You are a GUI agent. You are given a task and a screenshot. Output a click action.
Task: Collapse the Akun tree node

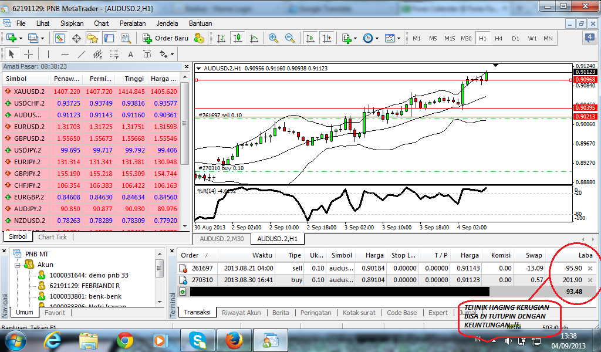tap(17, 265)
